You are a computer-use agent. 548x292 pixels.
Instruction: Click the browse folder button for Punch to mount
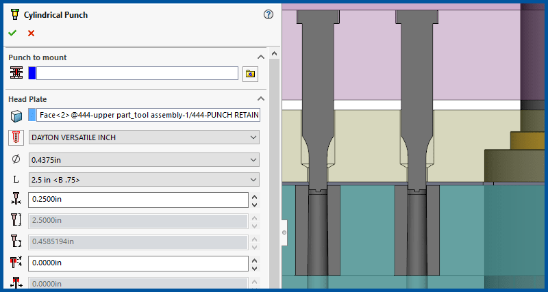click(251, 74)
